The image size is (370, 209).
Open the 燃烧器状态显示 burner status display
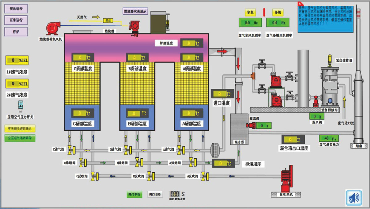135,11
